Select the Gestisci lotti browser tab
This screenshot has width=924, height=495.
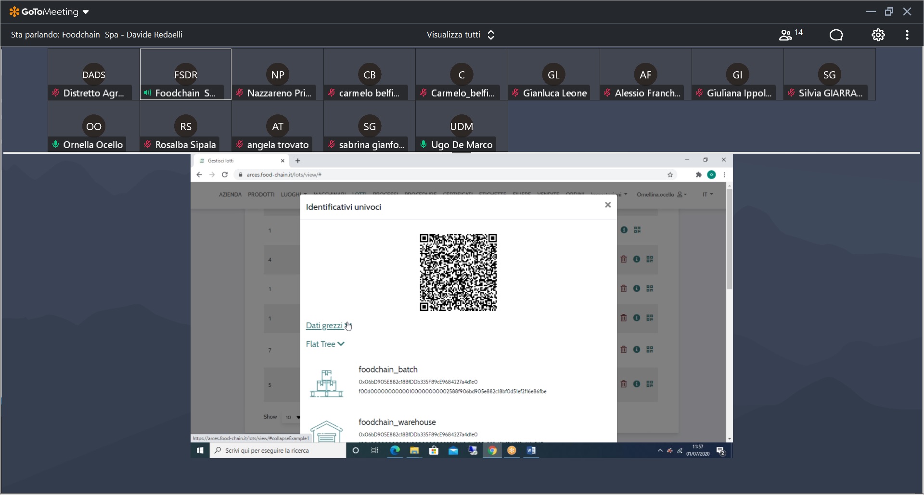241,161
